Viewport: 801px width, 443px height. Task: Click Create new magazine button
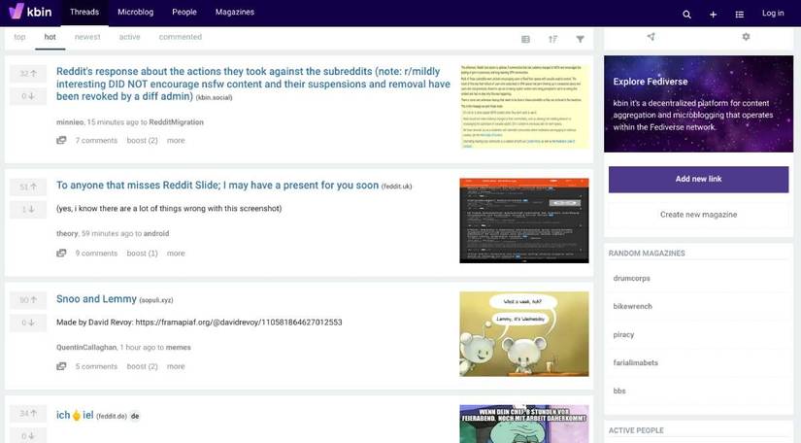pyautogui.click(x=698, y=215)
